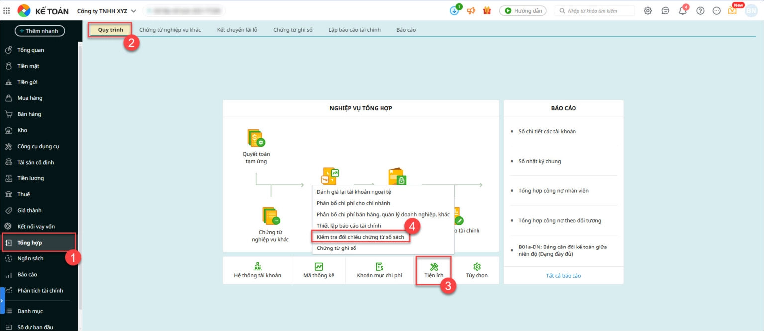The height and width of the screenshot is (331, 764).
Task: Open the notifications bell icon
Action: [x=683, y=11]
